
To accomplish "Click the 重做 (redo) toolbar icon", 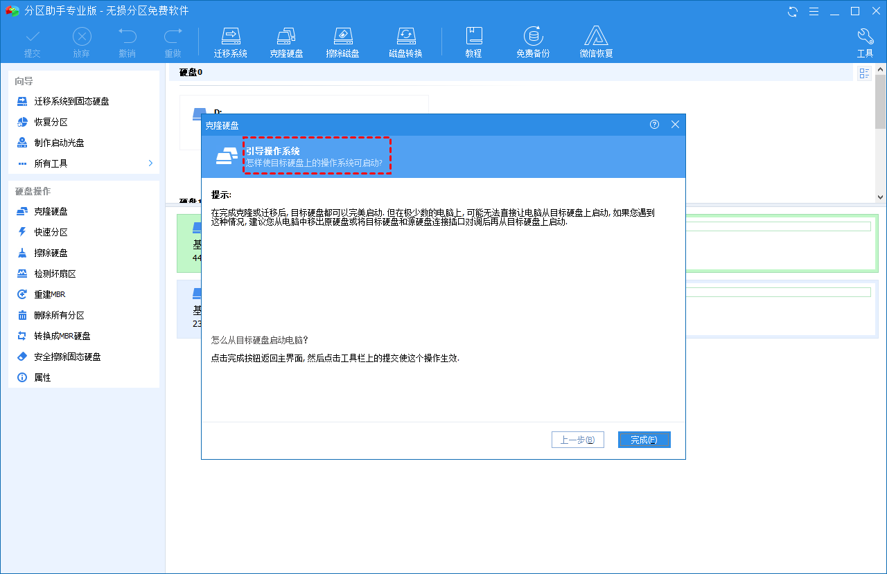I will pyautogui.click(x=173, y=42).
